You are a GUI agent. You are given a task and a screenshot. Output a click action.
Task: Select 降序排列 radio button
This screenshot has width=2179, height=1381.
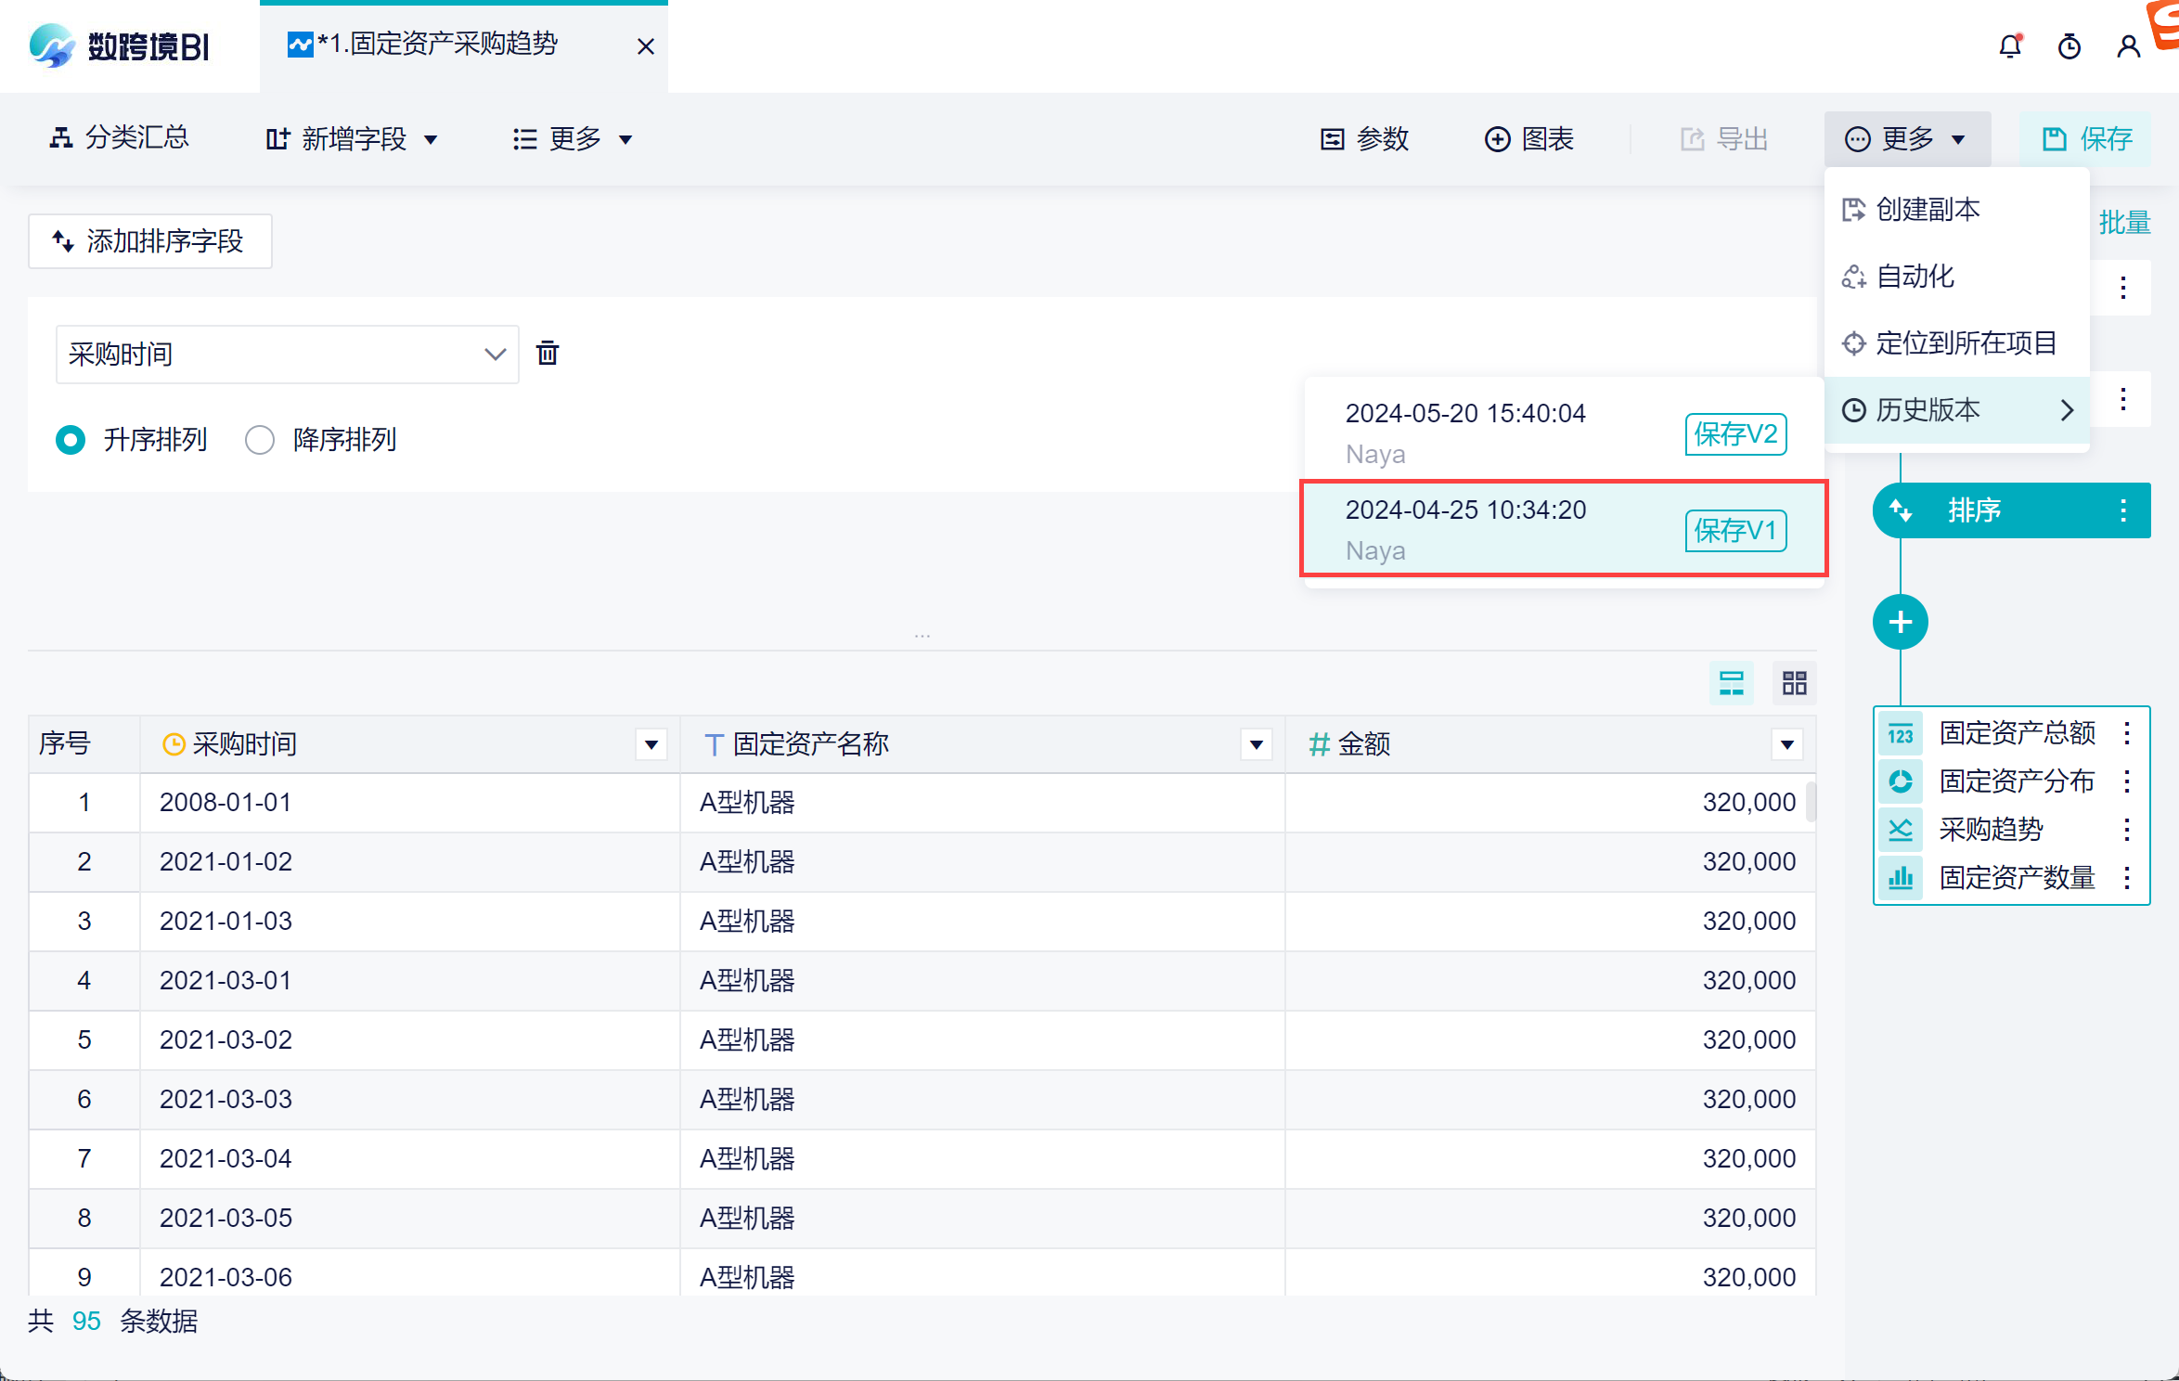(260, 440)
